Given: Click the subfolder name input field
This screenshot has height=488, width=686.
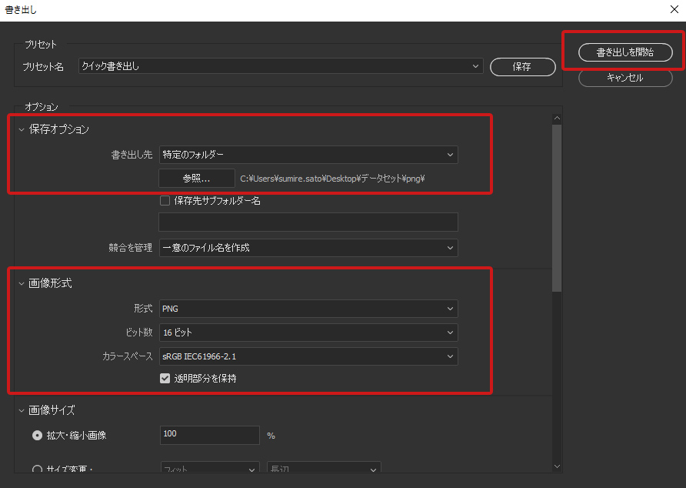Looking at the screenshot, I should pyautogui.click(x=308, y=222).
